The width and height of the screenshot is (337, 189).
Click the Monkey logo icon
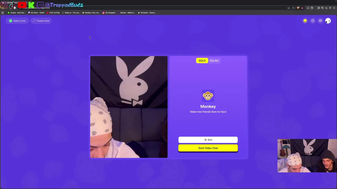[x=208, y=96]
